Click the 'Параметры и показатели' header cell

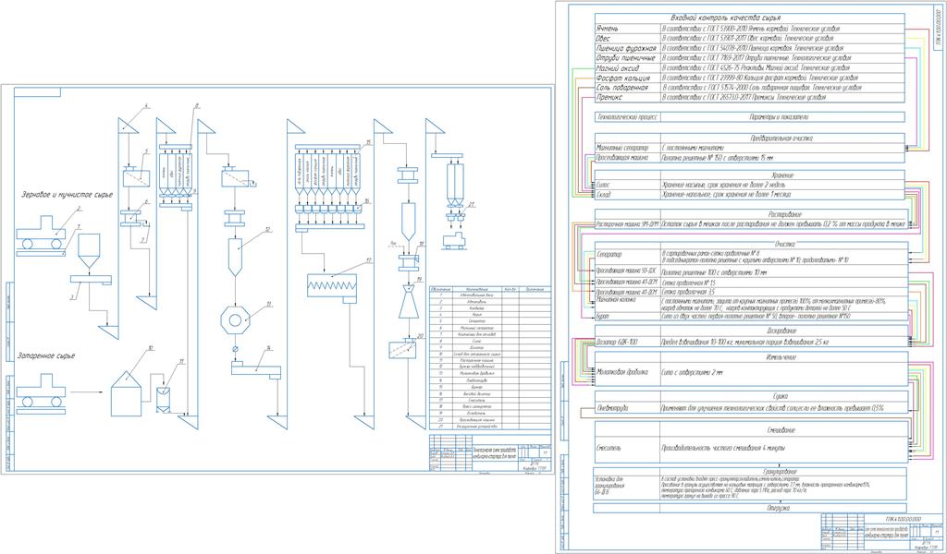(x=782, y=117)
